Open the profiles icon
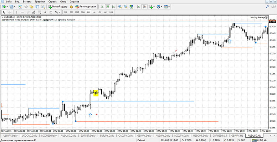The height and width of the screenshot is (142, 277). (11, 7)
